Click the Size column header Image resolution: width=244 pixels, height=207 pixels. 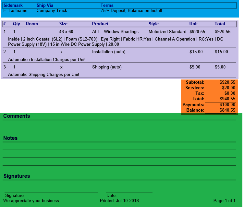(63, 24)
